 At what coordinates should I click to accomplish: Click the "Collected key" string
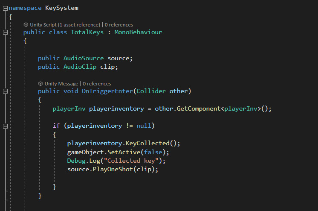pos(131,161)
